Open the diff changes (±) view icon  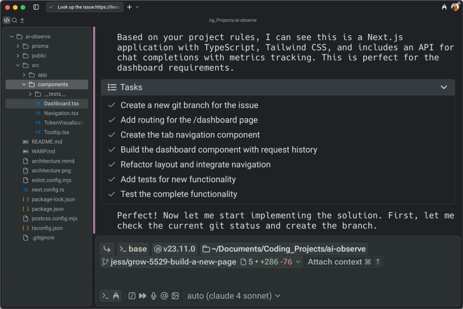[x=22, y=20]
